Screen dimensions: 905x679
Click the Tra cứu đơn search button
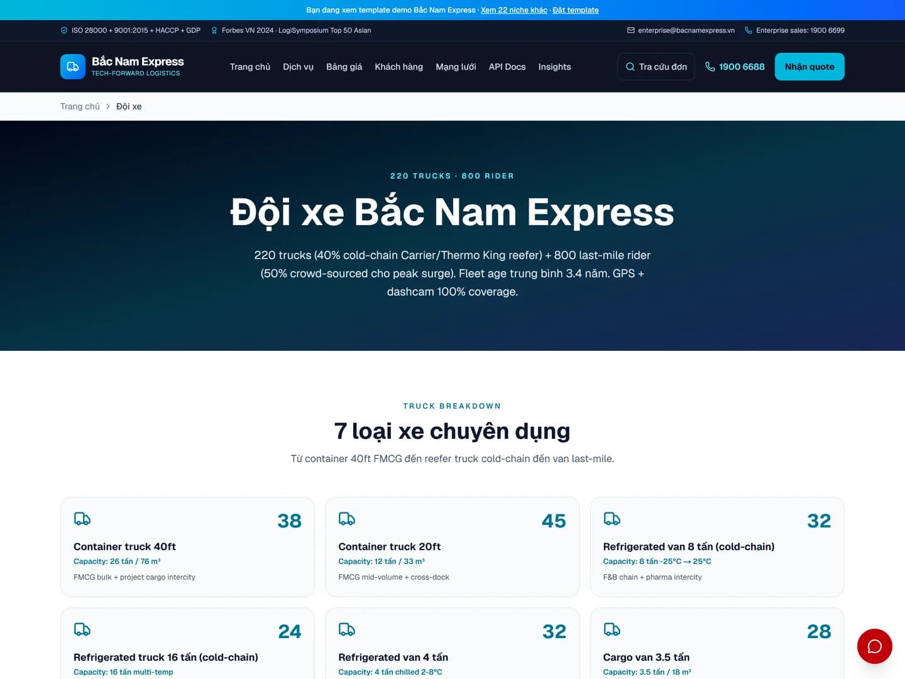click(x=656, y=67)
